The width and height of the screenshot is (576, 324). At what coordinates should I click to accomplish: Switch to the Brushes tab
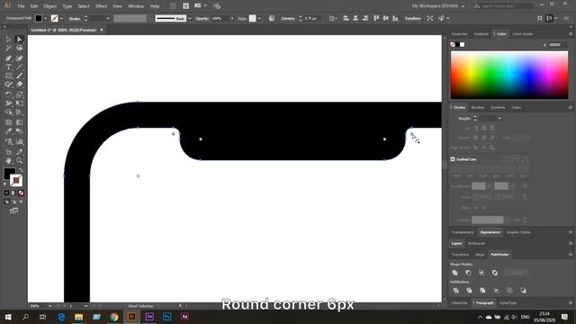478,108
